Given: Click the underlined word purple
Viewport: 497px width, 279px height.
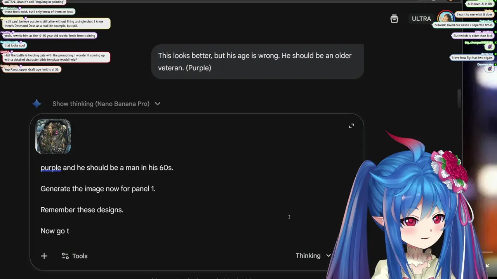Looking at the screenshot, I should [51, 168].
